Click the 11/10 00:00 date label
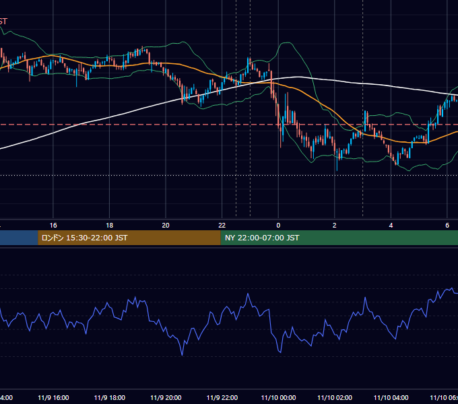Screen dimensions: 458x404 pos(278,397)
